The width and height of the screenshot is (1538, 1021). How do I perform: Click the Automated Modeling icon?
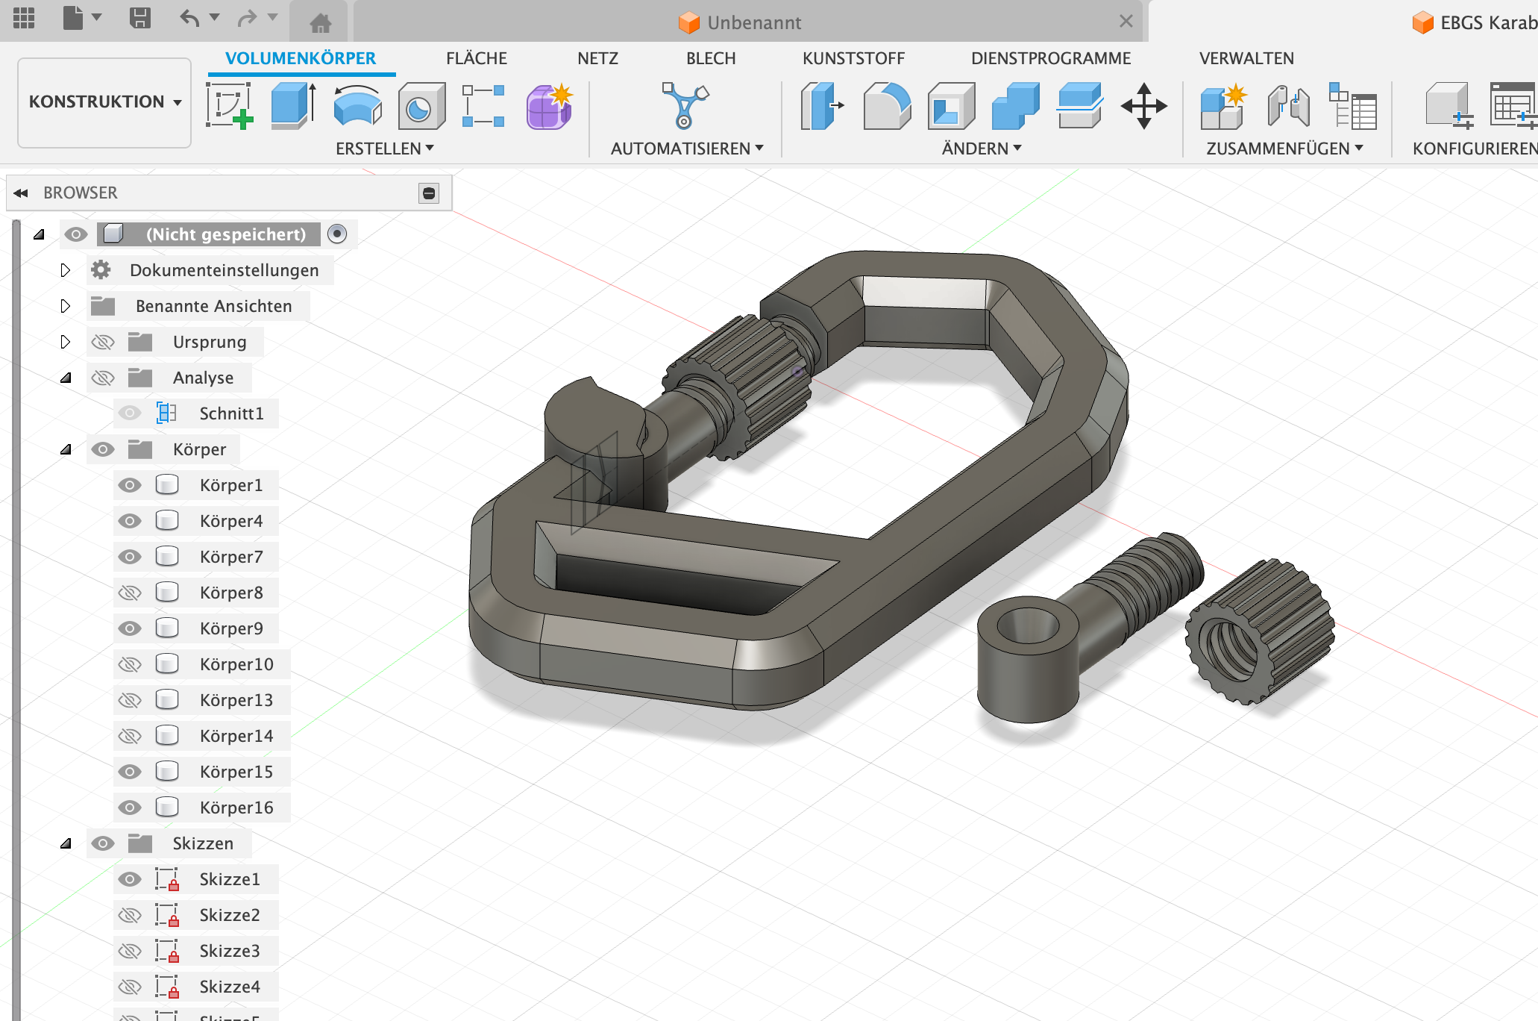(x=685, y=106)
